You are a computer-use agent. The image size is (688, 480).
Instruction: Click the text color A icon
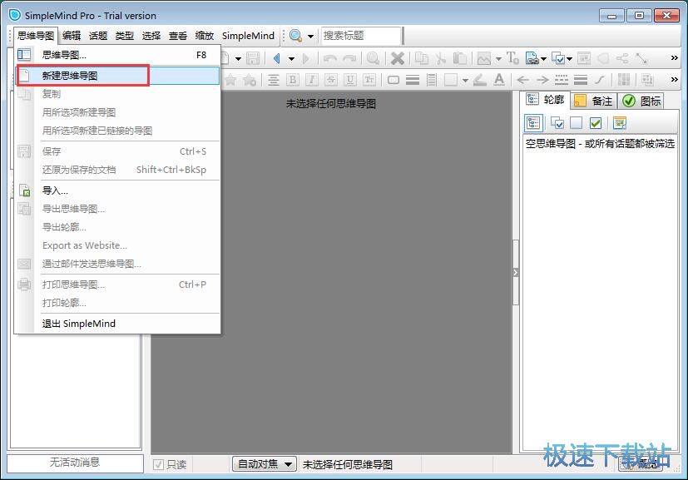tap(499, 80)
